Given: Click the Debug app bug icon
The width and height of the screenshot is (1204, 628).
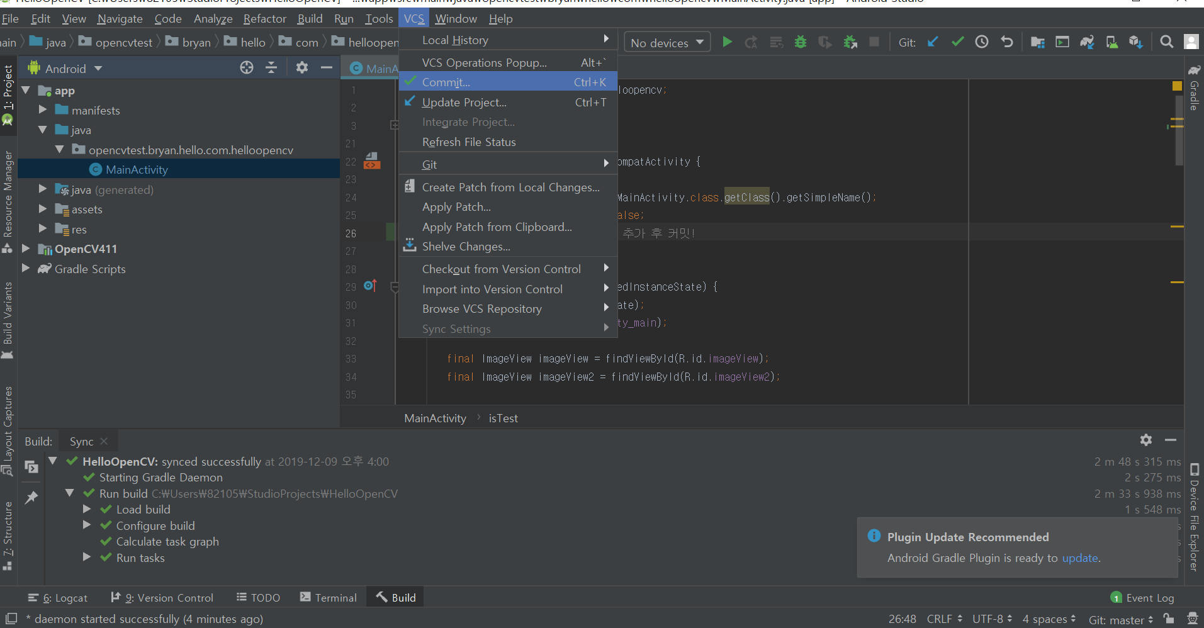Looking at the screenshot, I should [x=801, y=42].
